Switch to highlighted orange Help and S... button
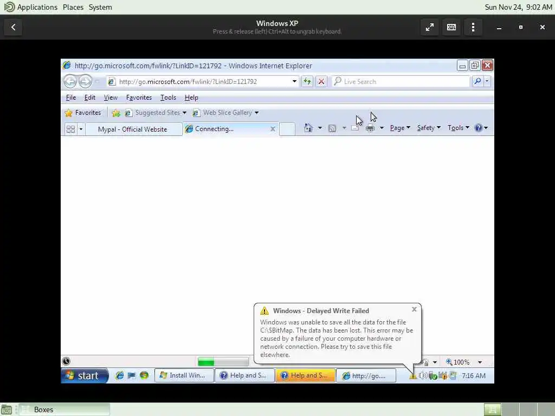 pos(305,376)
